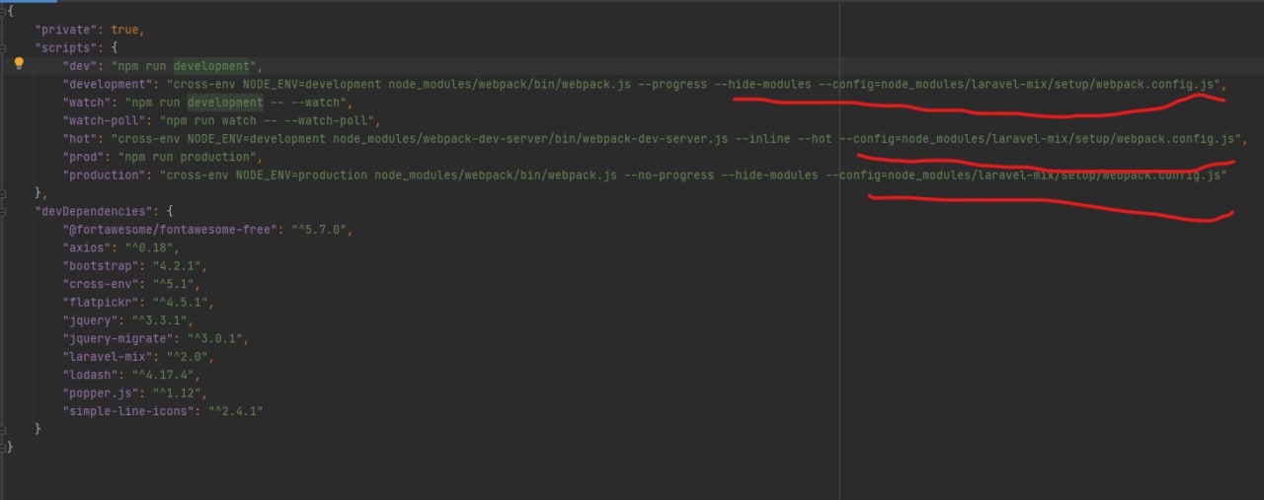Click the "production" script key
The width and height of the screenshot is (1264, 500).
pyautogui.click(x=104, y=175)
